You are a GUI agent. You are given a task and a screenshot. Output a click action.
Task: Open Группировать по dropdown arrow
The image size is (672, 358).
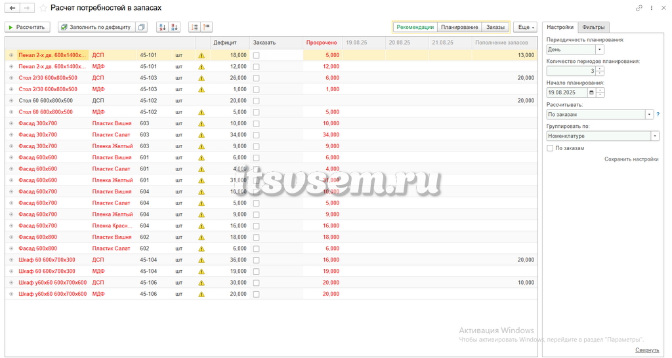655,136
